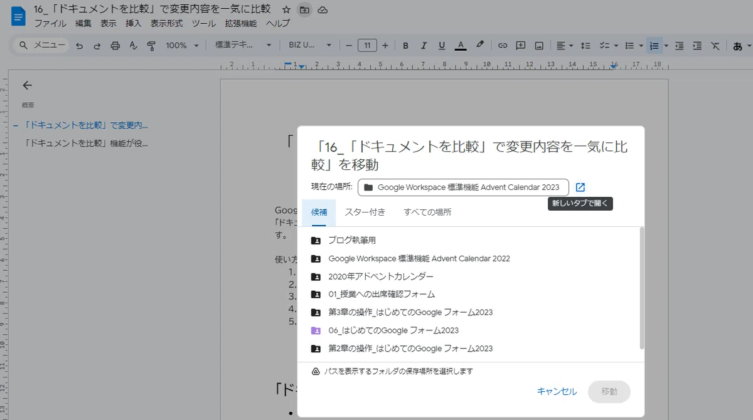Increase the font size
This screenshot has height=420, width=753.
[x=385, y=45]
